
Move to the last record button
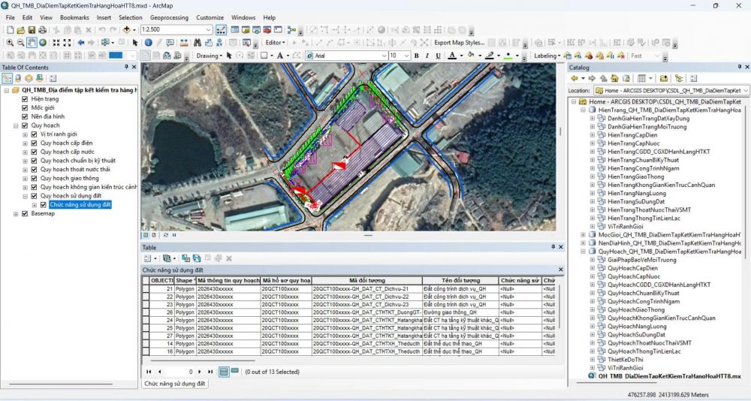210,371
